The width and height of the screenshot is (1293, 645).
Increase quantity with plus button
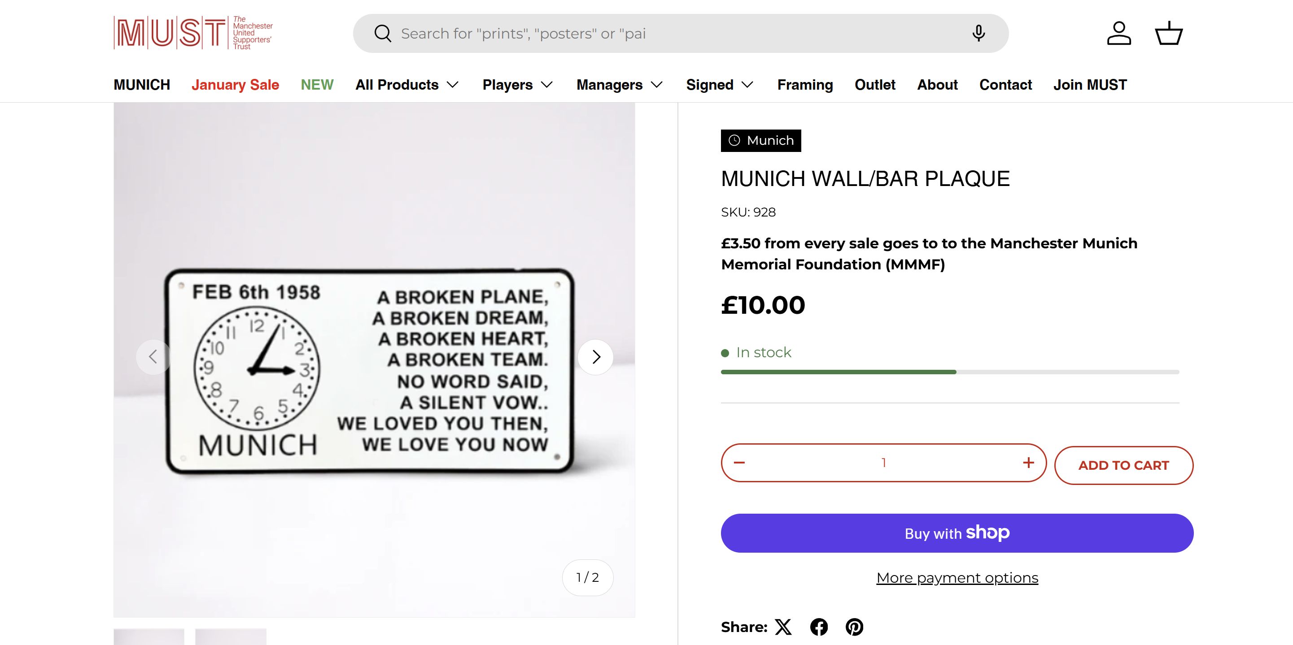tap(1028, 463)
